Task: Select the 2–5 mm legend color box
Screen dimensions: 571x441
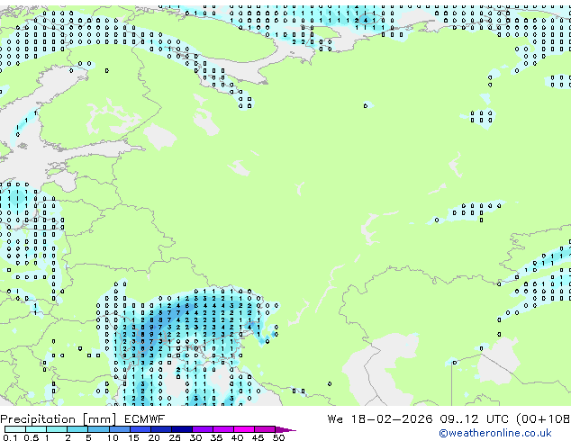Action: pos(77,429)
